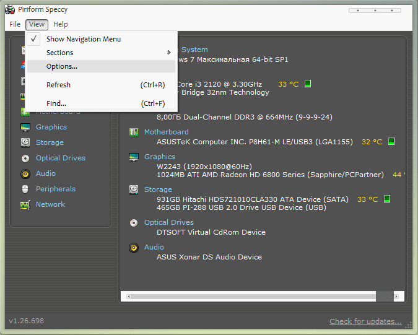Viewport: 418px width, 335px height.
Task: Click the green temperature chip icon beside Hitachi drive
Action: pyautogui.click(x=387, y=199)
